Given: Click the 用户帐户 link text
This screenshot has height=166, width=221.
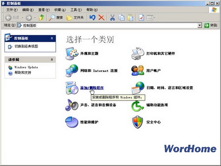Looking at the screenshot, I should (x=153, y=71).
